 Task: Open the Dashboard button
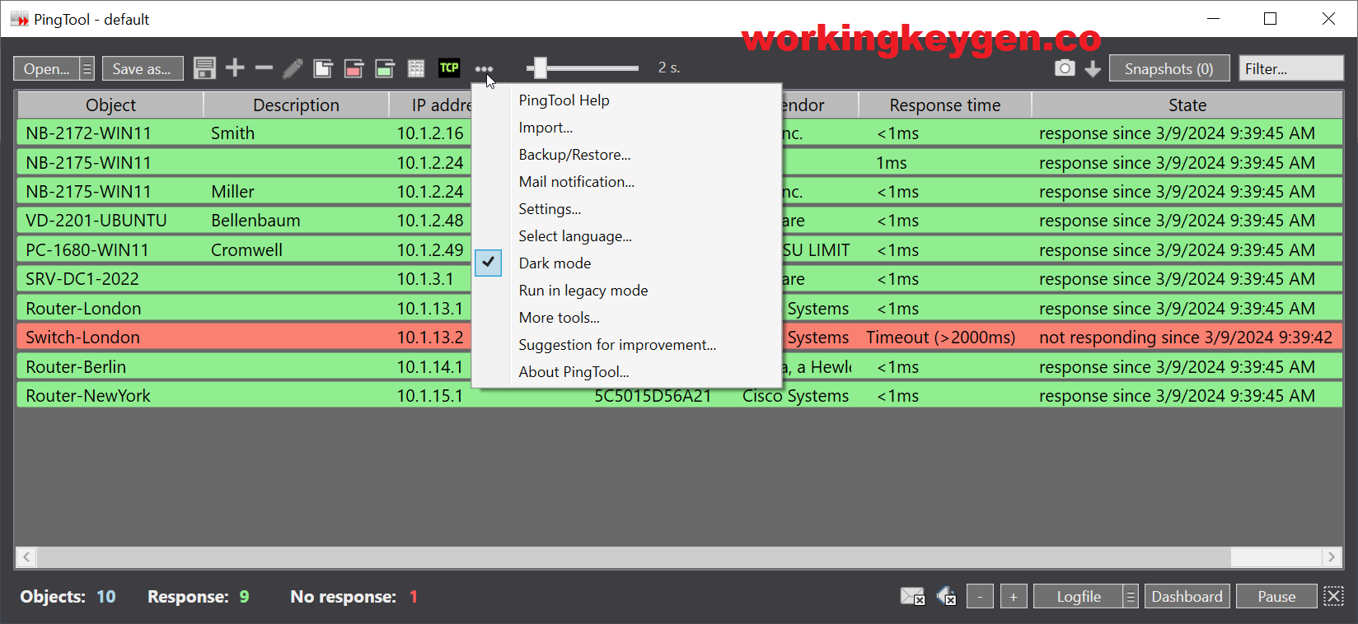(x=1187, y=596)
